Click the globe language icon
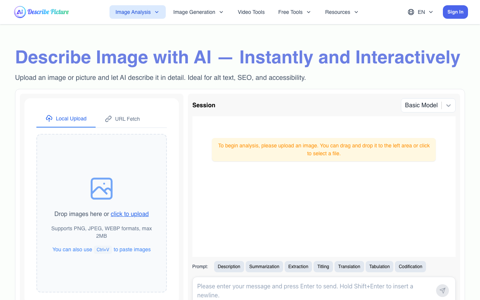The image size is (480, 300). [x=411, y=12]
